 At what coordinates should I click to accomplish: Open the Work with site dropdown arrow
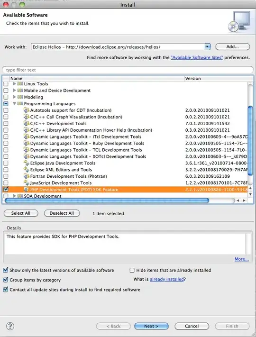coord(208,46)
